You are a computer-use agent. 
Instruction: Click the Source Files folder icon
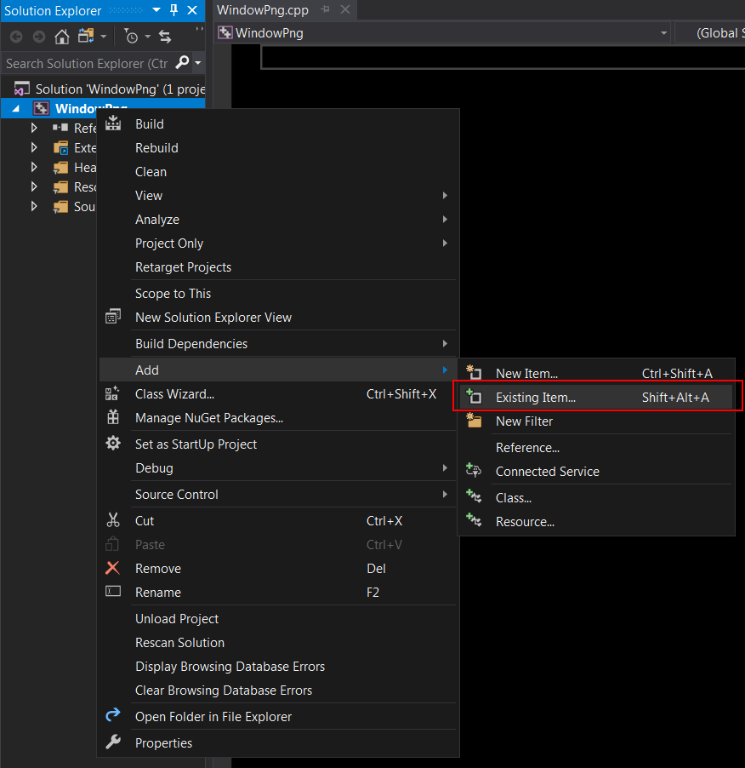[x=60, y=207]
